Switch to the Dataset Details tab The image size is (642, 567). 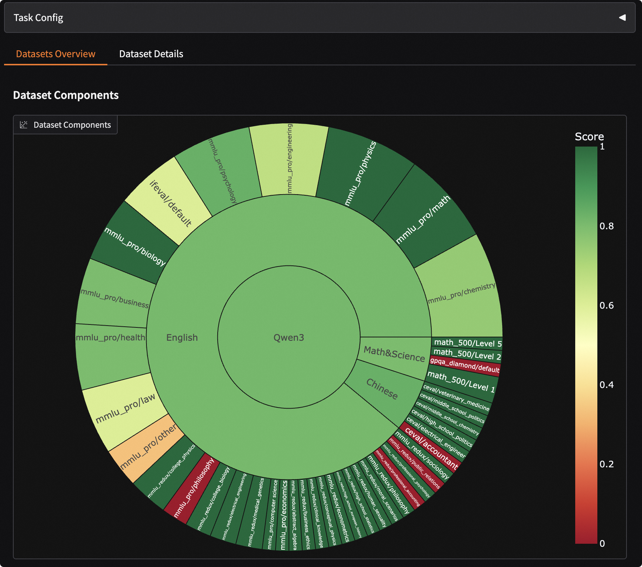(x=151, y=54)
